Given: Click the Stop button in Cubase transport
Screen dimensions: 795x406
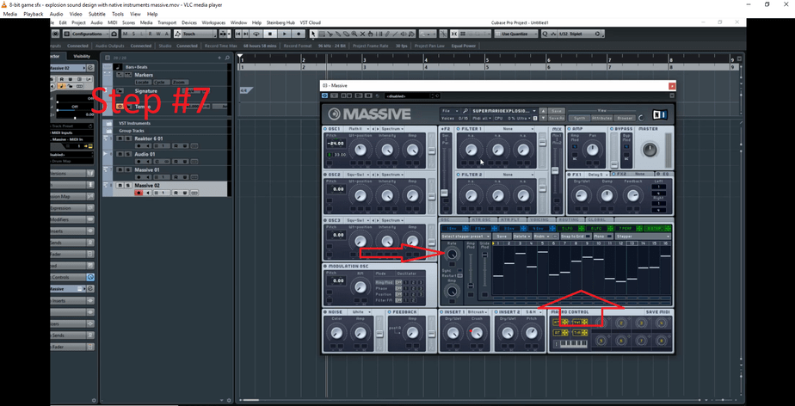Looking at the screenshot, I should (x=270, y=34).
